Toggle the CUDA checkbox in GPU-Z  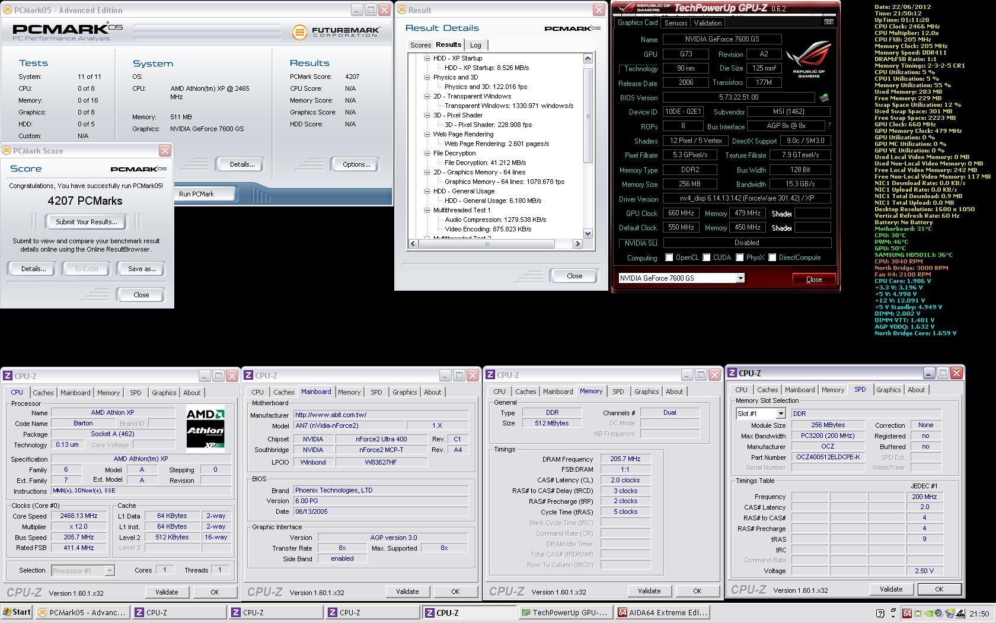pyautogui.click(x=707, y=258)
